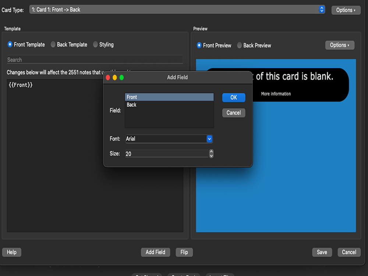Open the Options menu at top right

click(346, 10)
